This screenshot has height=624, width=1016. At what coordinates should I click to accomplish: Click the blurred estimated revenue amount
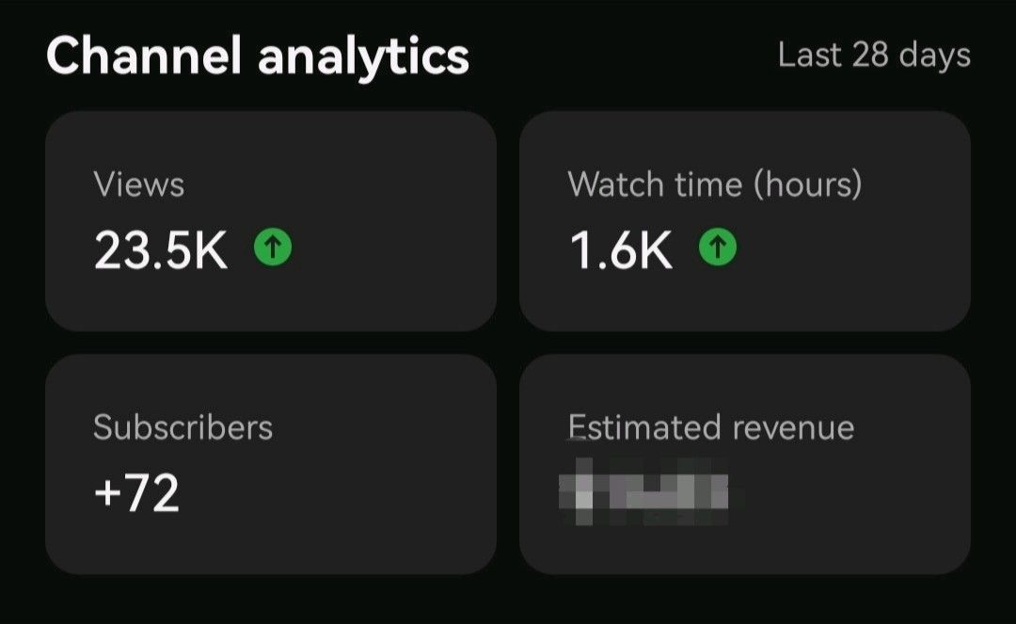click(x=643, y=491)
